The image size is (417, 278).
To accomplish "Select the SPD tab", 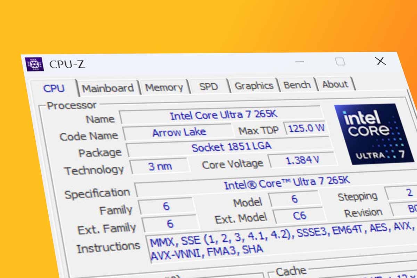I will 208,87.
